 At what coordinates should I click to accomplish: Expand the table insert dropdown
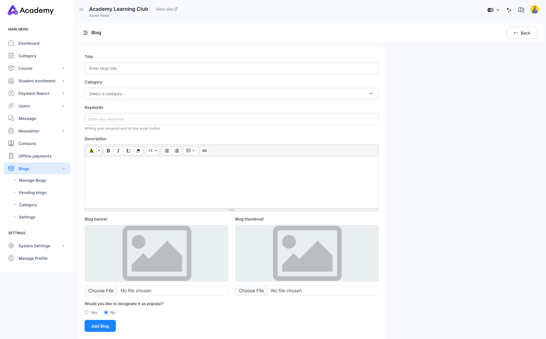[x=190, y=151]
